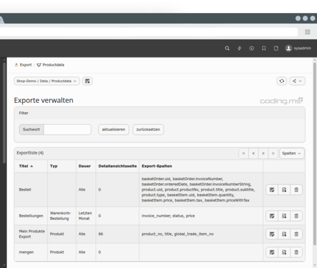Download the Bestellungen export file
The height and width of the screenshot is (268, 317).
pos(284,216)
